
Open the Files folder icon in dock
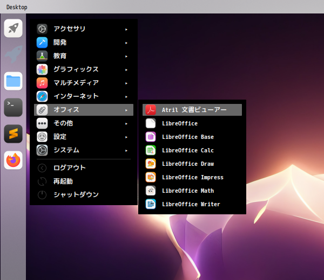tap(13, 81)
